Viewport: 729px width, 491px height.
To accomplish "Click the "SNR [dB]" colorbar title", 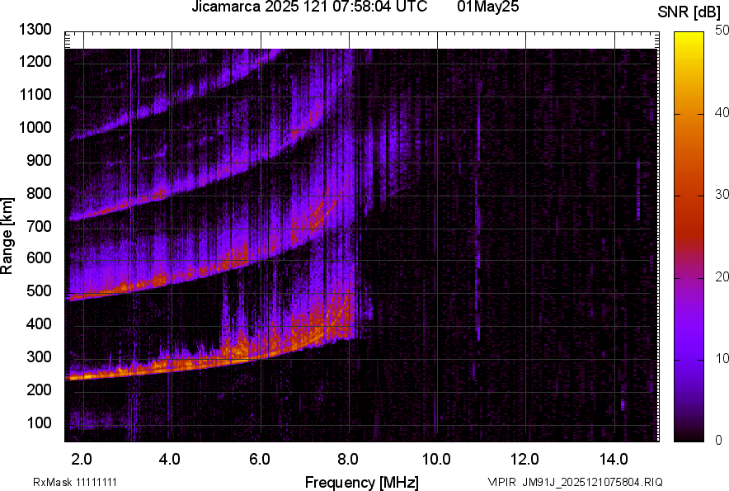I will coord(690,11).
